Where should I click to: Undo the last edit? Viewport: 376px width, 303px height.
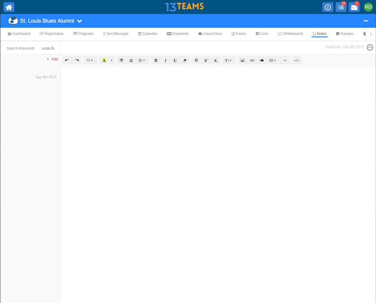(x=67, y=60)
